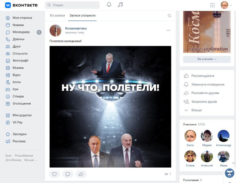Click the Рекомендувати thumbs-up icon
236x183 pixels.
[x=186, y=76]
